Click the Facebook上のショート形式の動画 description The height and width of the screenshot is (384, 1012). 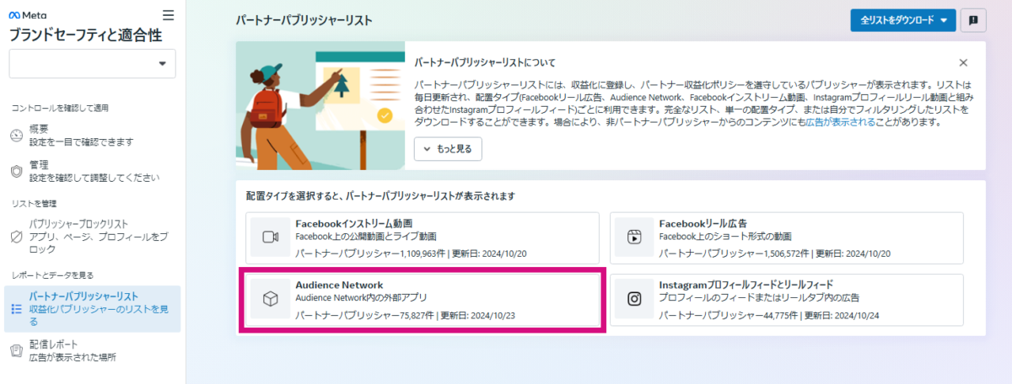tap(725, 237)
